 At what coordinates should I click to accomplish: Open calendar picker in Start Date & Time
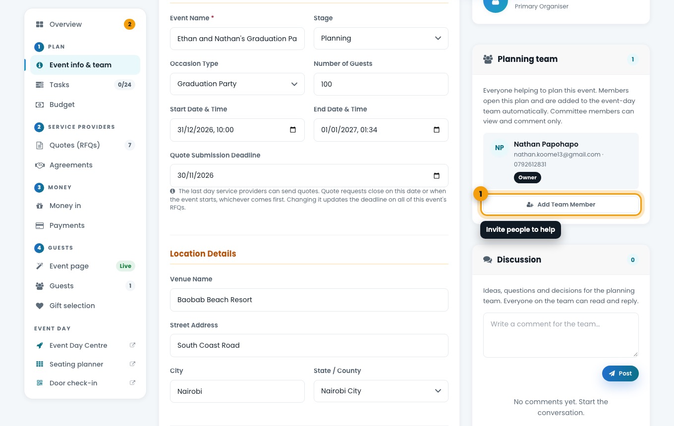pyautogui.click(x=293, y=130)
